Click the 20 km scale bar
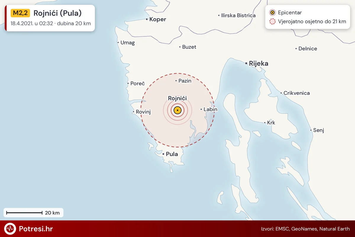The width and height of the screenshot is (355, 237). click(x=25, y=213)
